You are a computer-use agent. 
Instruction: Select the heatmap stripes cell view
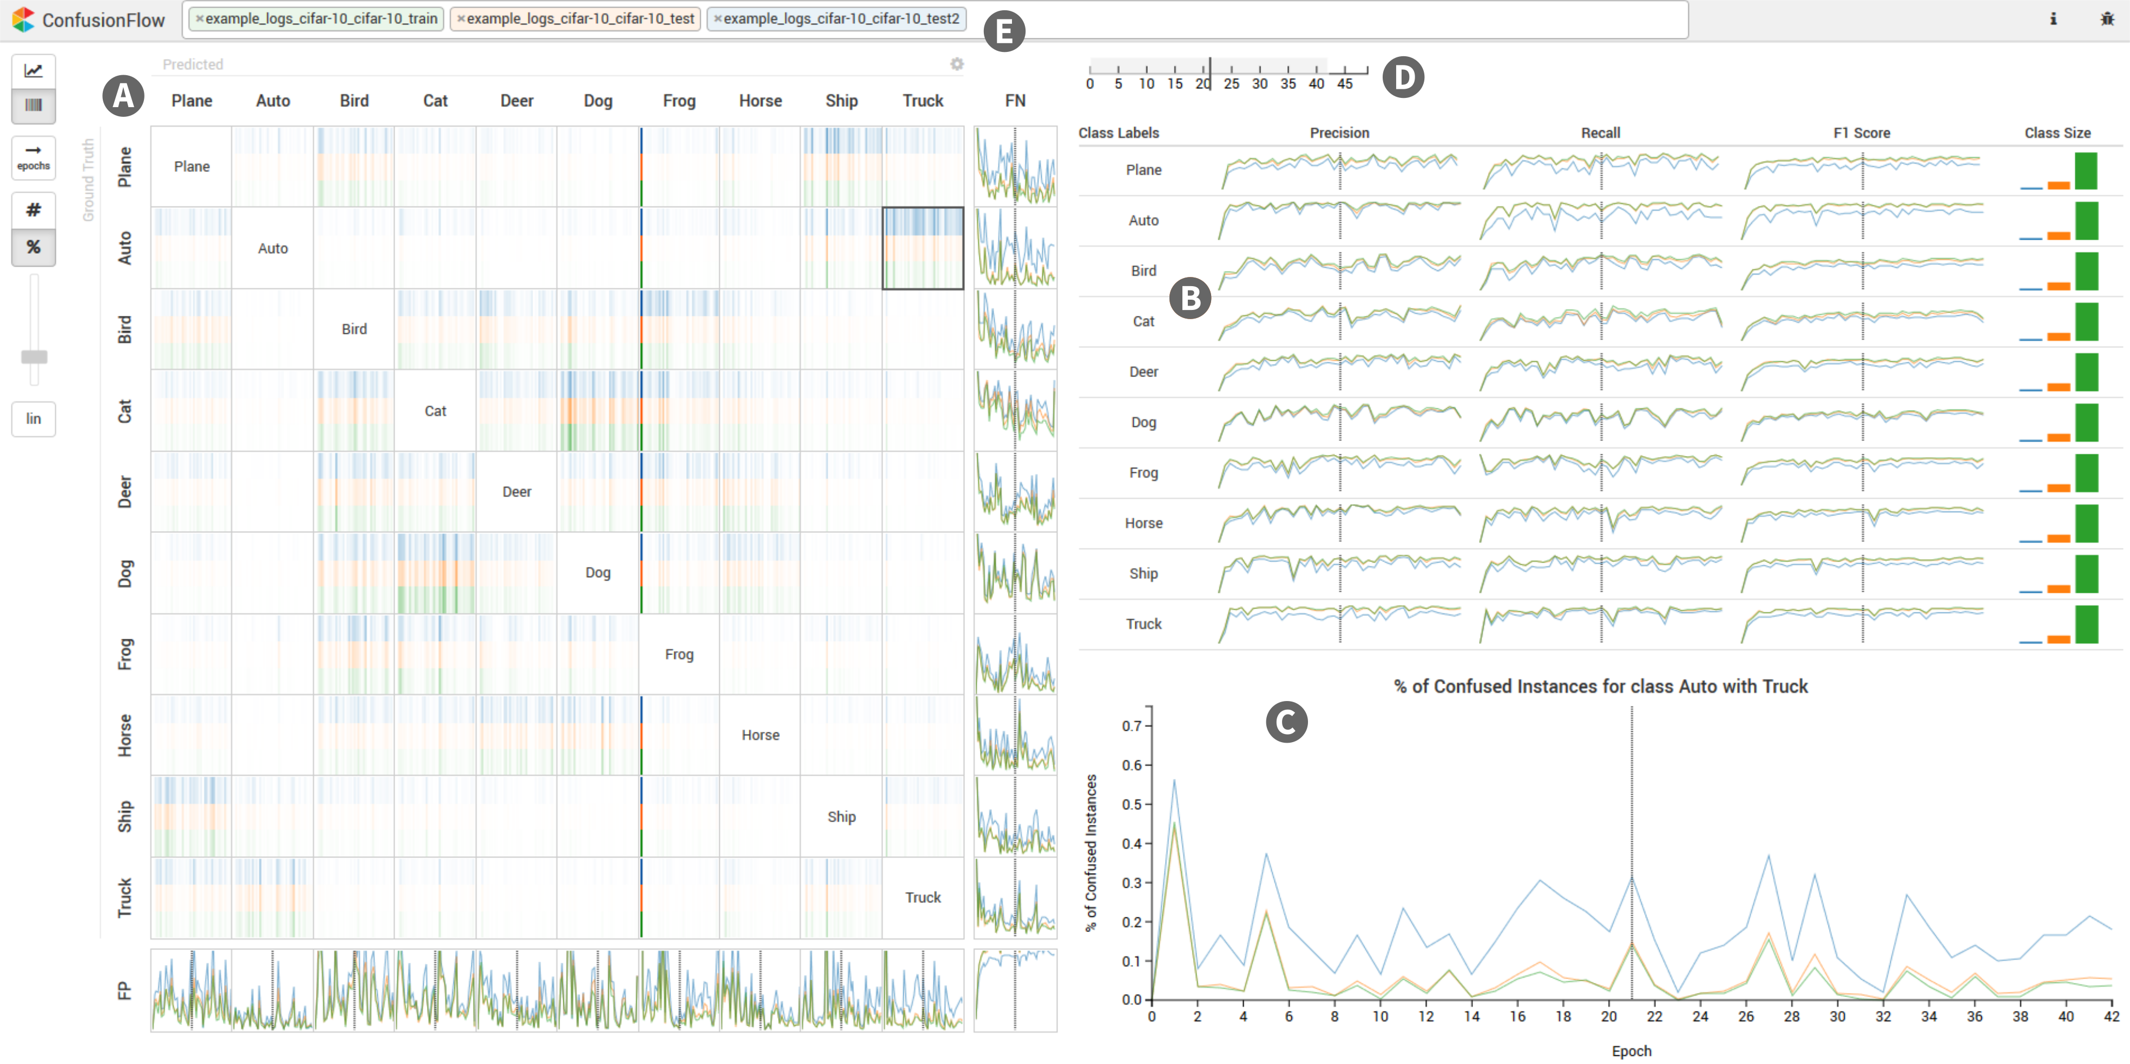tap(33, 106)
